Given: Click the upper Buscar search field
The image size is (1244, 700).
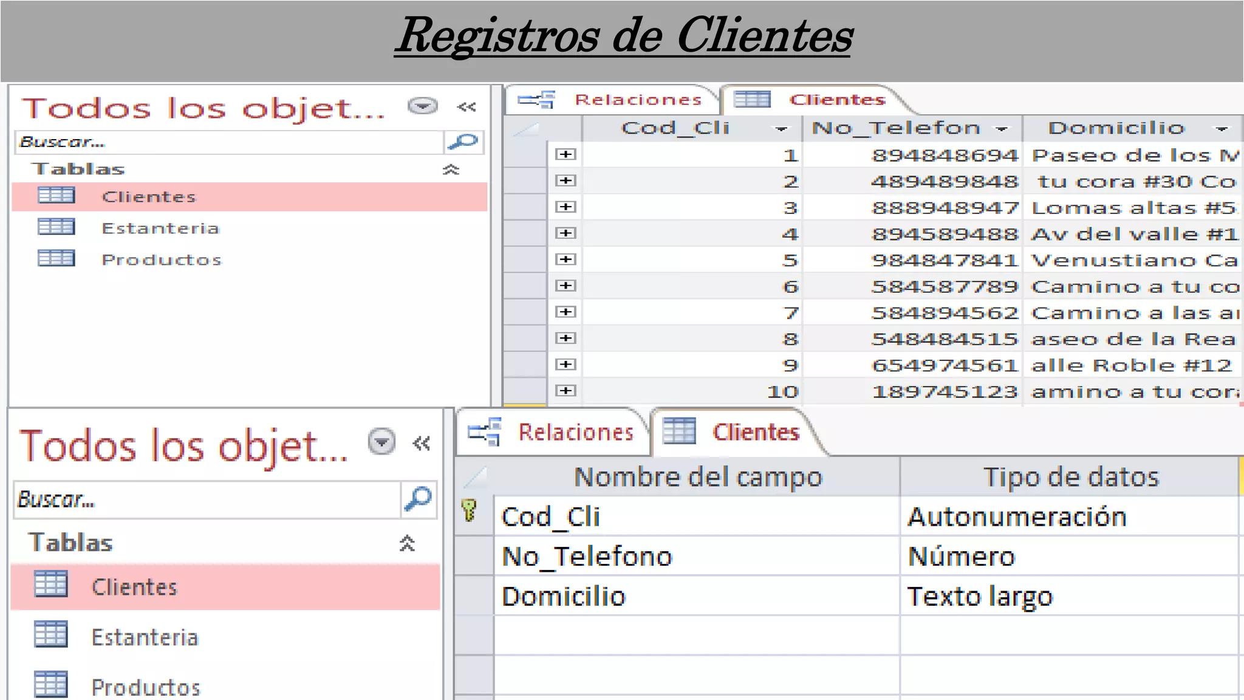Looking at the screenshot, I should coord(230,142).
